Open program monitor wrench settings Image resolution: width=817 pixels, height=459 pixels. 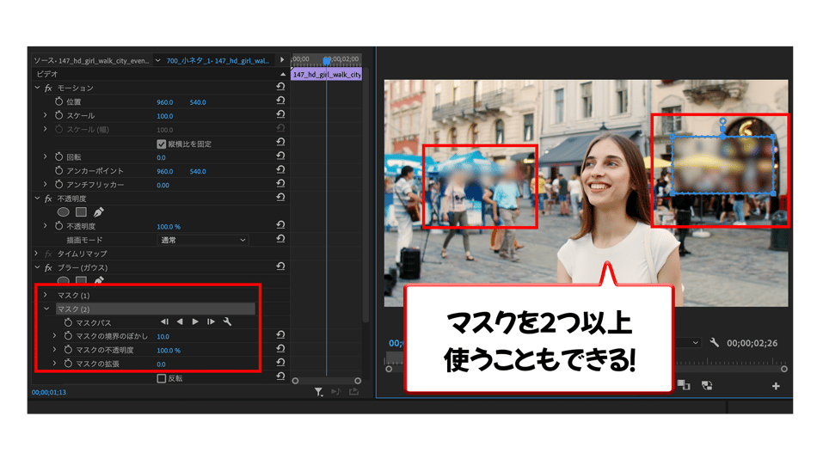click(x=714, y=342)
